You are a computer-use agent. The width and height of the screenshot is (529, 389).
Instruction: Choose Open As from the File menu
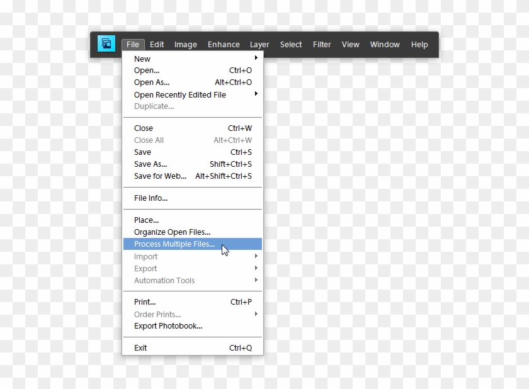point(151,82)
